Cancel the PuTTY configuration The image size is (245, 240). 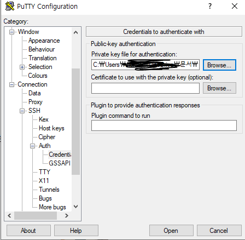point(219,231)
